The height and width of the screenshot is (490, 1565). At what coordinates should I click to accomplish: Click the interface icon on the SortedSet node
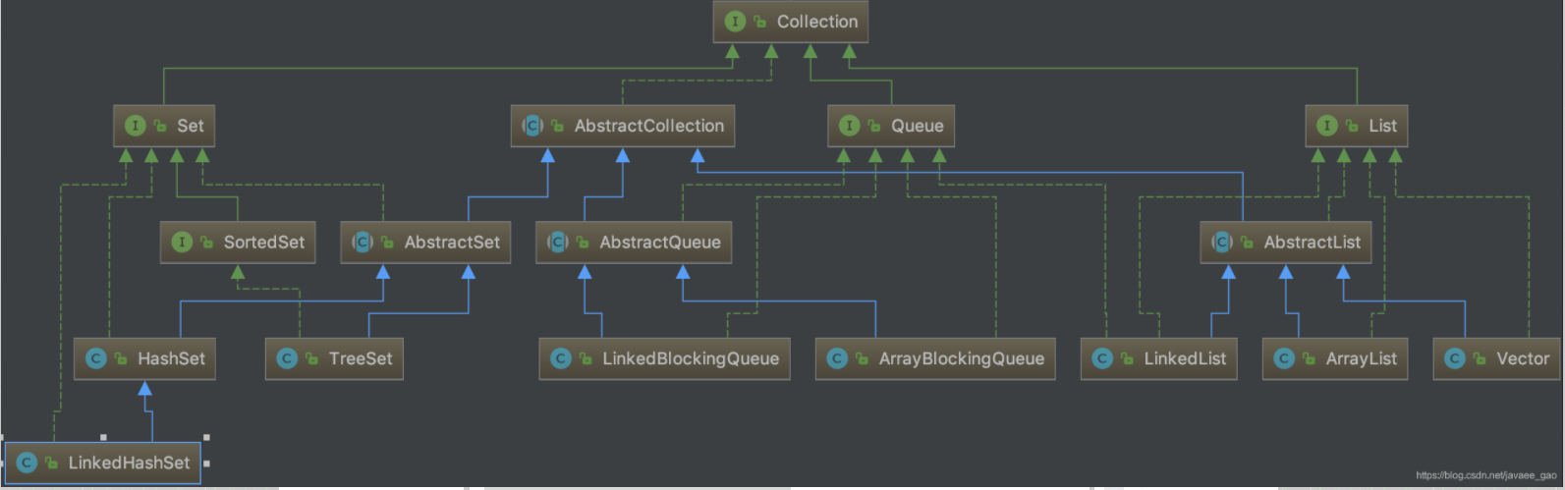point(182,242)
